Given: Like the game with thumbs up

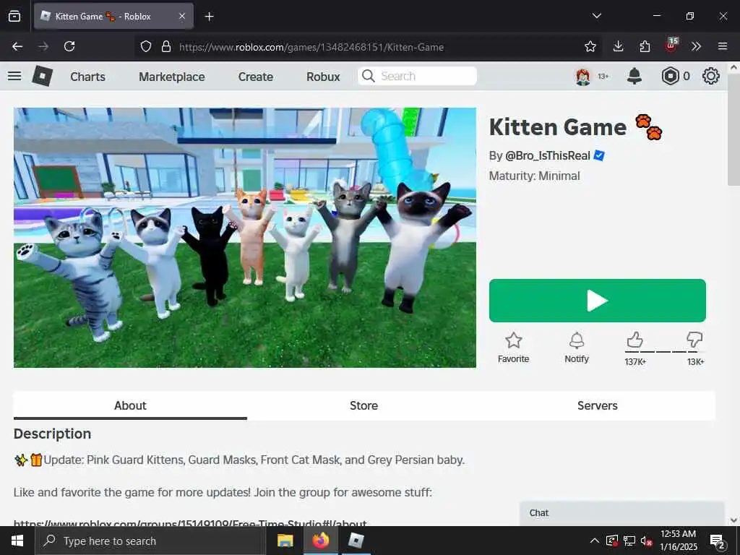Looking at the screenshot, I should (634, 340).
